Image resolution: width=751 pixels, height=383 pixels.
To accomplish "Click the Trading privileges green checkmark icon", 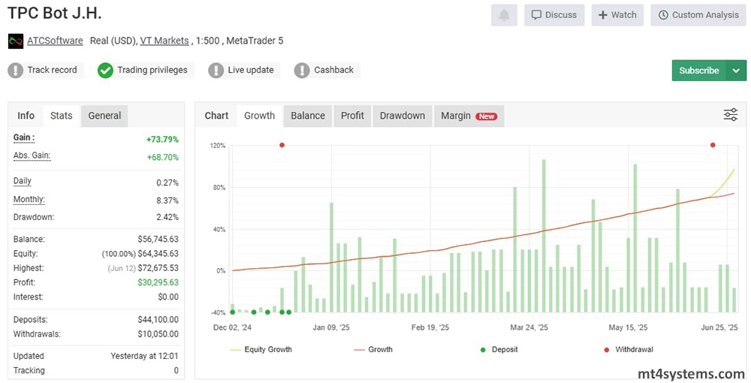I will pyautogui.click(x=106, y=71).
